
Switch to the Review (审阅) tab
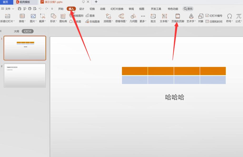click(131, 9)
